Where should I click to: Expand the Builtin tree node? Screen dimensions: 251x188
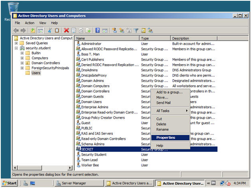pyautogui.click(x=22, y=53)
